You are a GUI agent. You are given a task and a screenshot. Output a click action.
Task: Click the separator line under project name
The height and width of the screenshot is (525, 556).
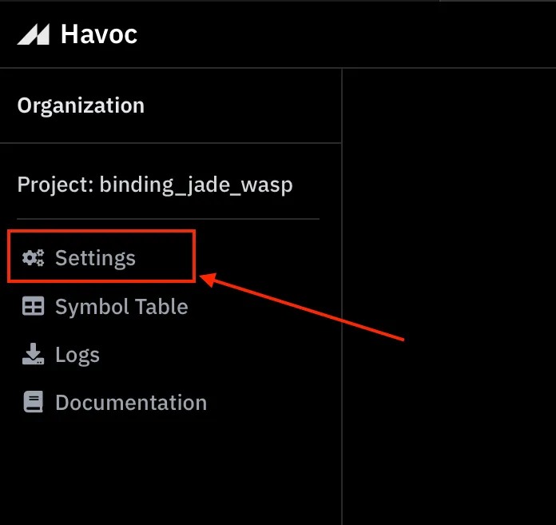168,219
